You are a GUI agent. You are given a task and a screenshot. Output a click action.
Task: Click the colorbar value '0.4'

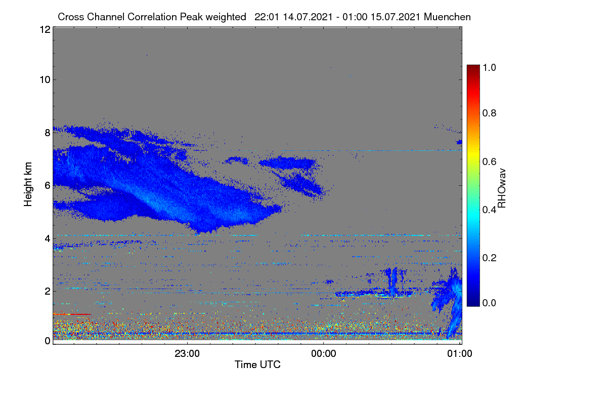[x=490, y=210]
